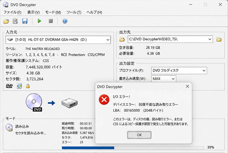Viewport: 228px width, 153px height.
Task: Click the protection text CSS/CPPM
Action: 96,55
